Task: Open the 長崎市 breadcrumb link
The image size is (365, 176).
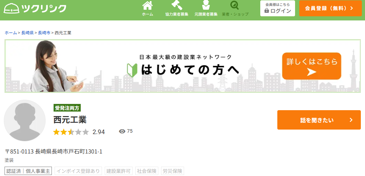Action: (x=44, y=33)
